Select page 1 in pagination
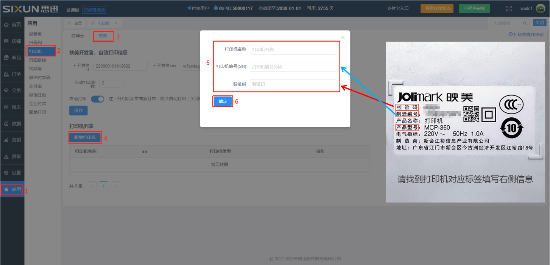550x265 pixels. click(104, 186)
